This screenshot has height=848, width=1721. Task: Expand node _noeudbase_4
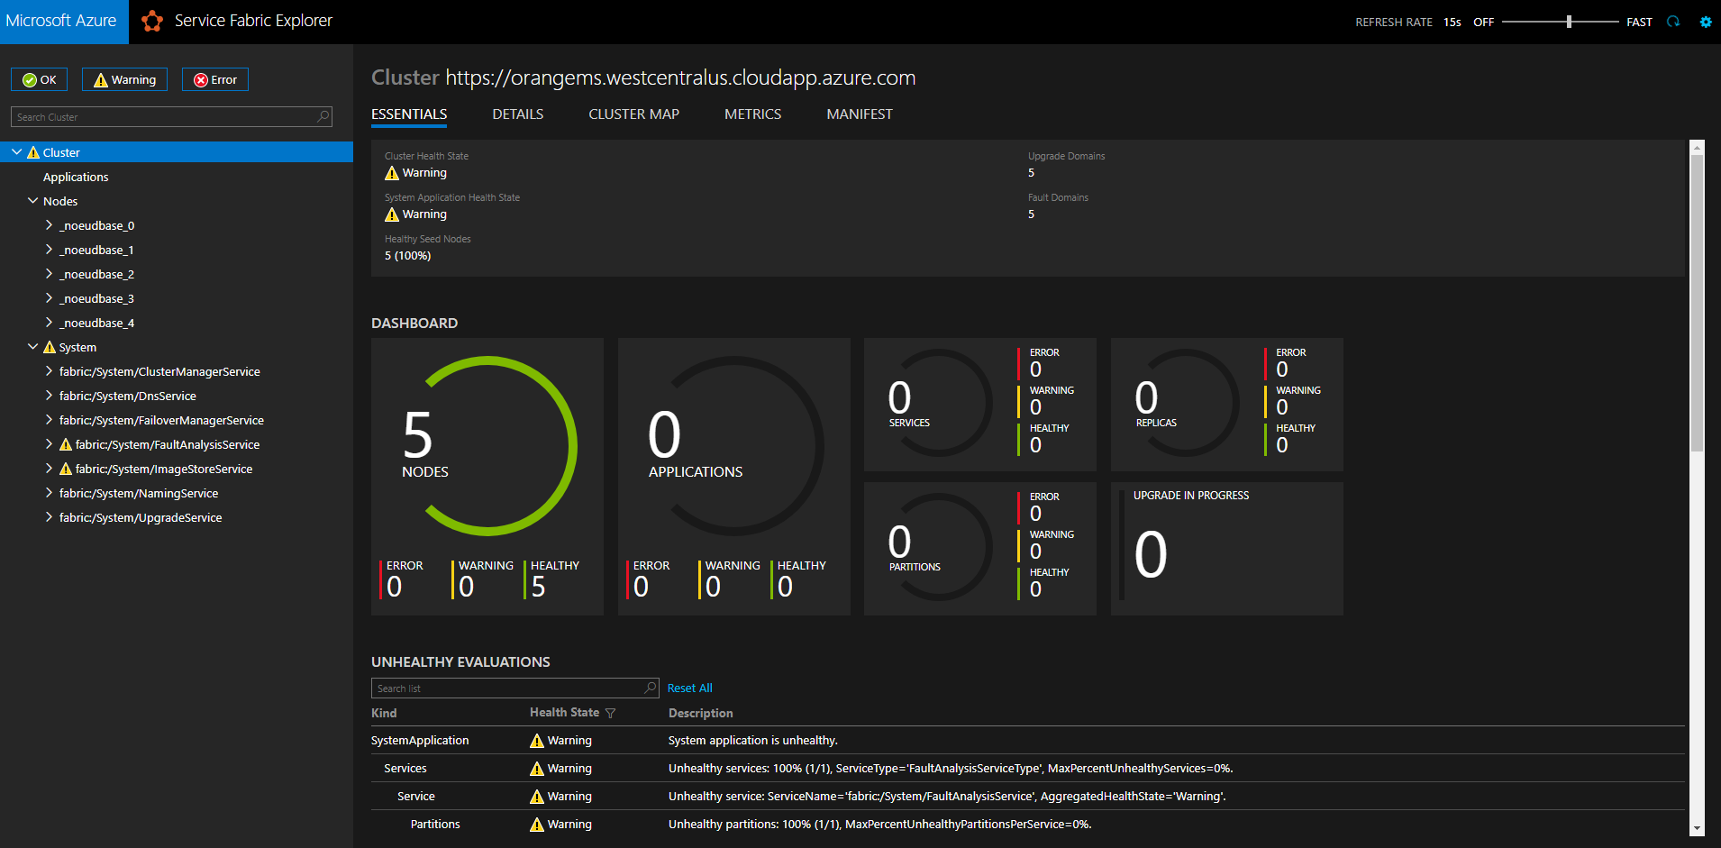[49, 323]
